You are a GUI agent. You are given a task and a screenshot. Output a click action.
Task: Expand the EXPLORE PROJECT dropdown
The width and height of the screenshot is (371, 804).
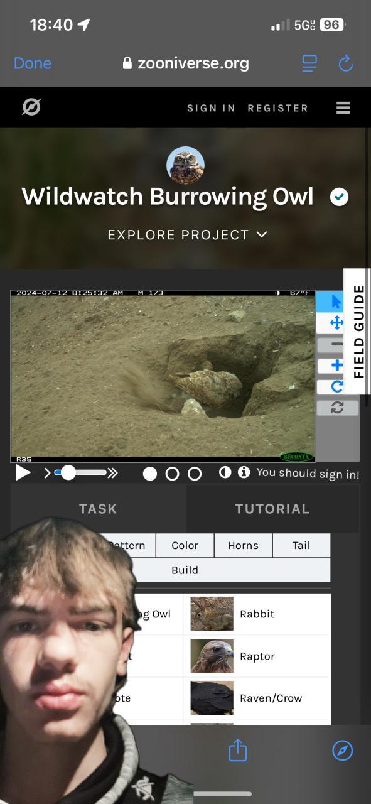pyautogui.click(x=188, y=235)
